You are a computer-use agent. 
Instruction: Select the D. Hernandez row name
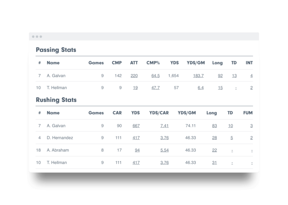[x=60, y=138]
